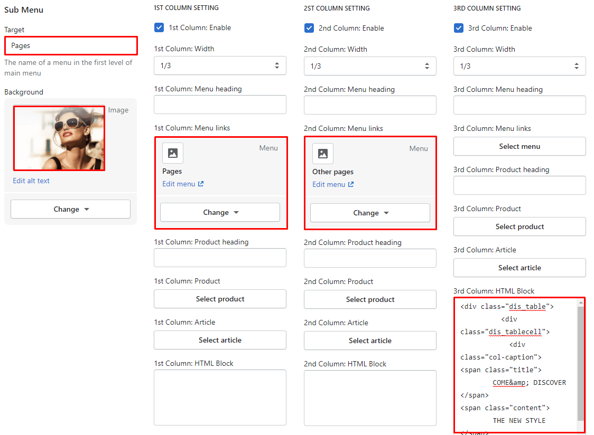
Task: Click the '1ST COLUMN SETTING' heading
Action: coord(186,7)
